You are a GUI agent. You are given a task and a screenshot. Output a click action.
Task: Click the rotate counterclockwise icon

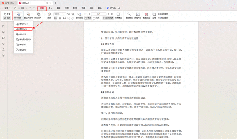69,18
